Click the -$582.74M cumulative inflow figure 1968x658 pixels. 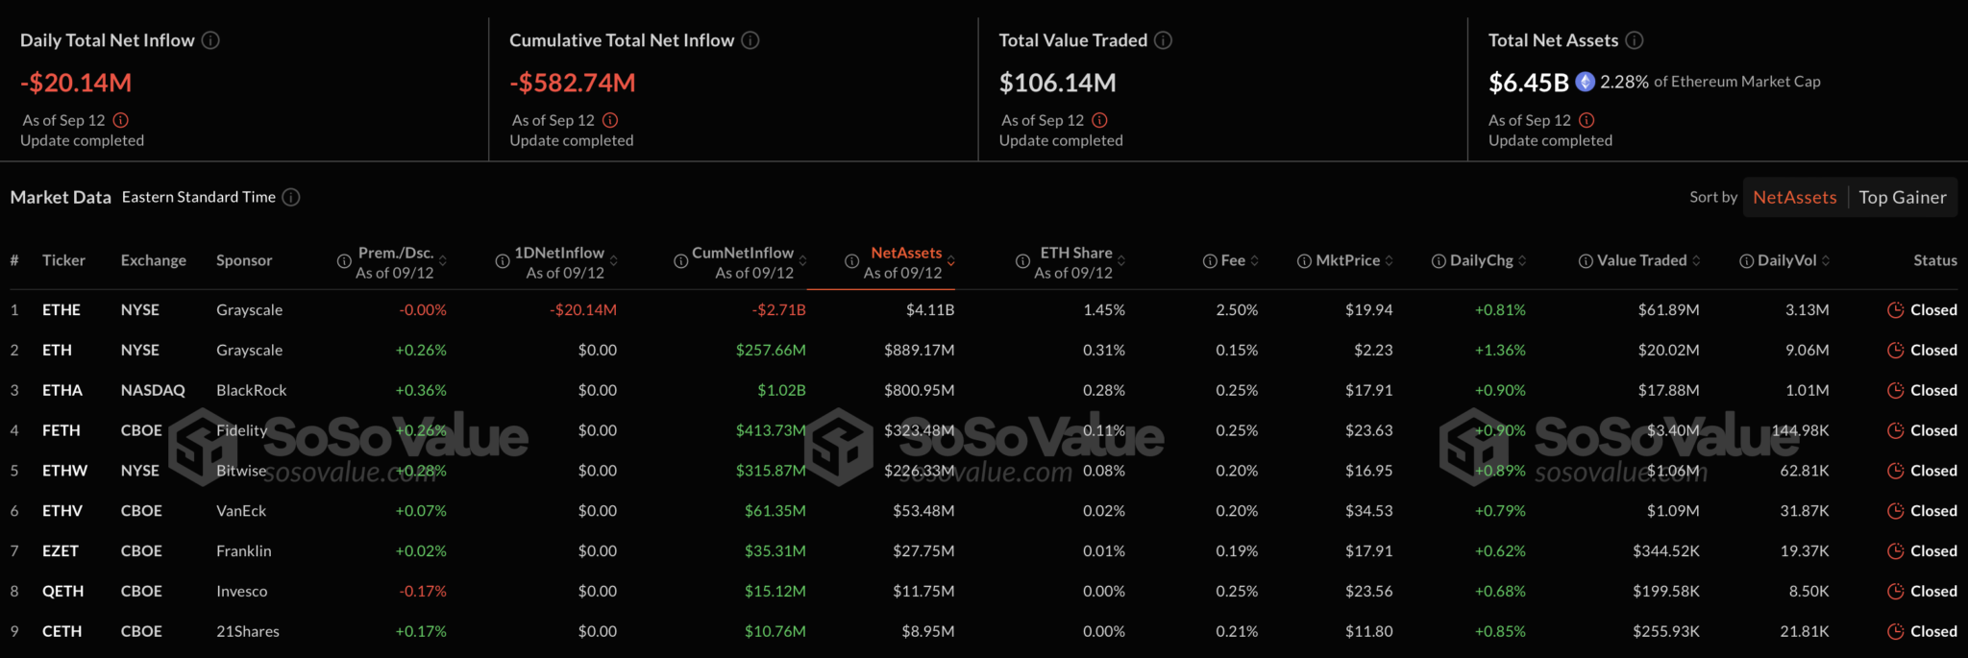tap(573, 83)
